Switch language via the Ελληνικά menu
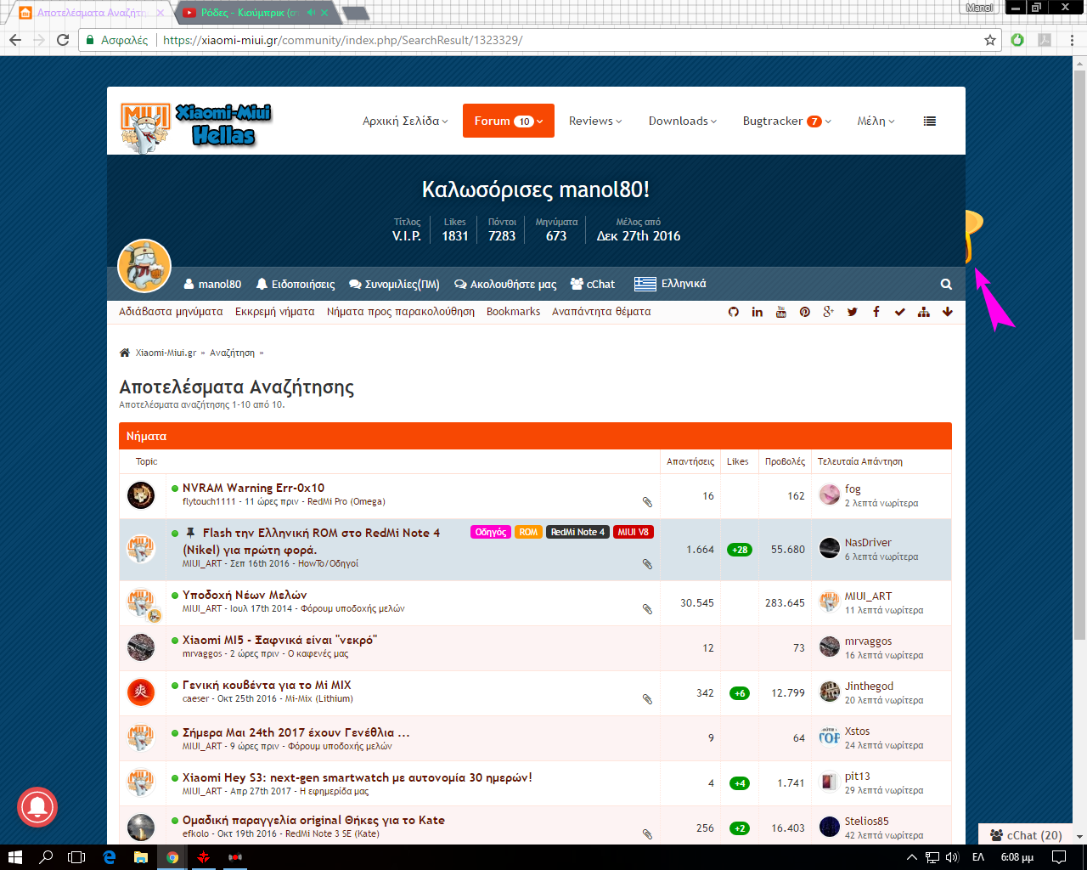Image resolution: width=1087 pixels, height=870 pixels. tap(670, 284)
